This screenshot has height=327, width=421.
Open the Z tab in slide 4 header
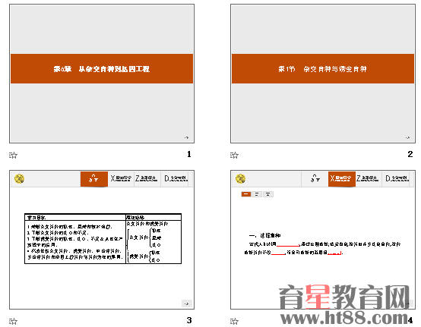[369, 178]
